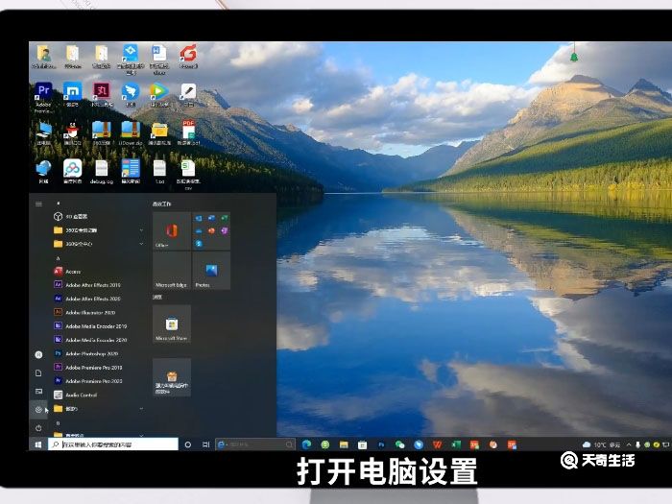Select the debug.log file on desktop

[102, 172]
